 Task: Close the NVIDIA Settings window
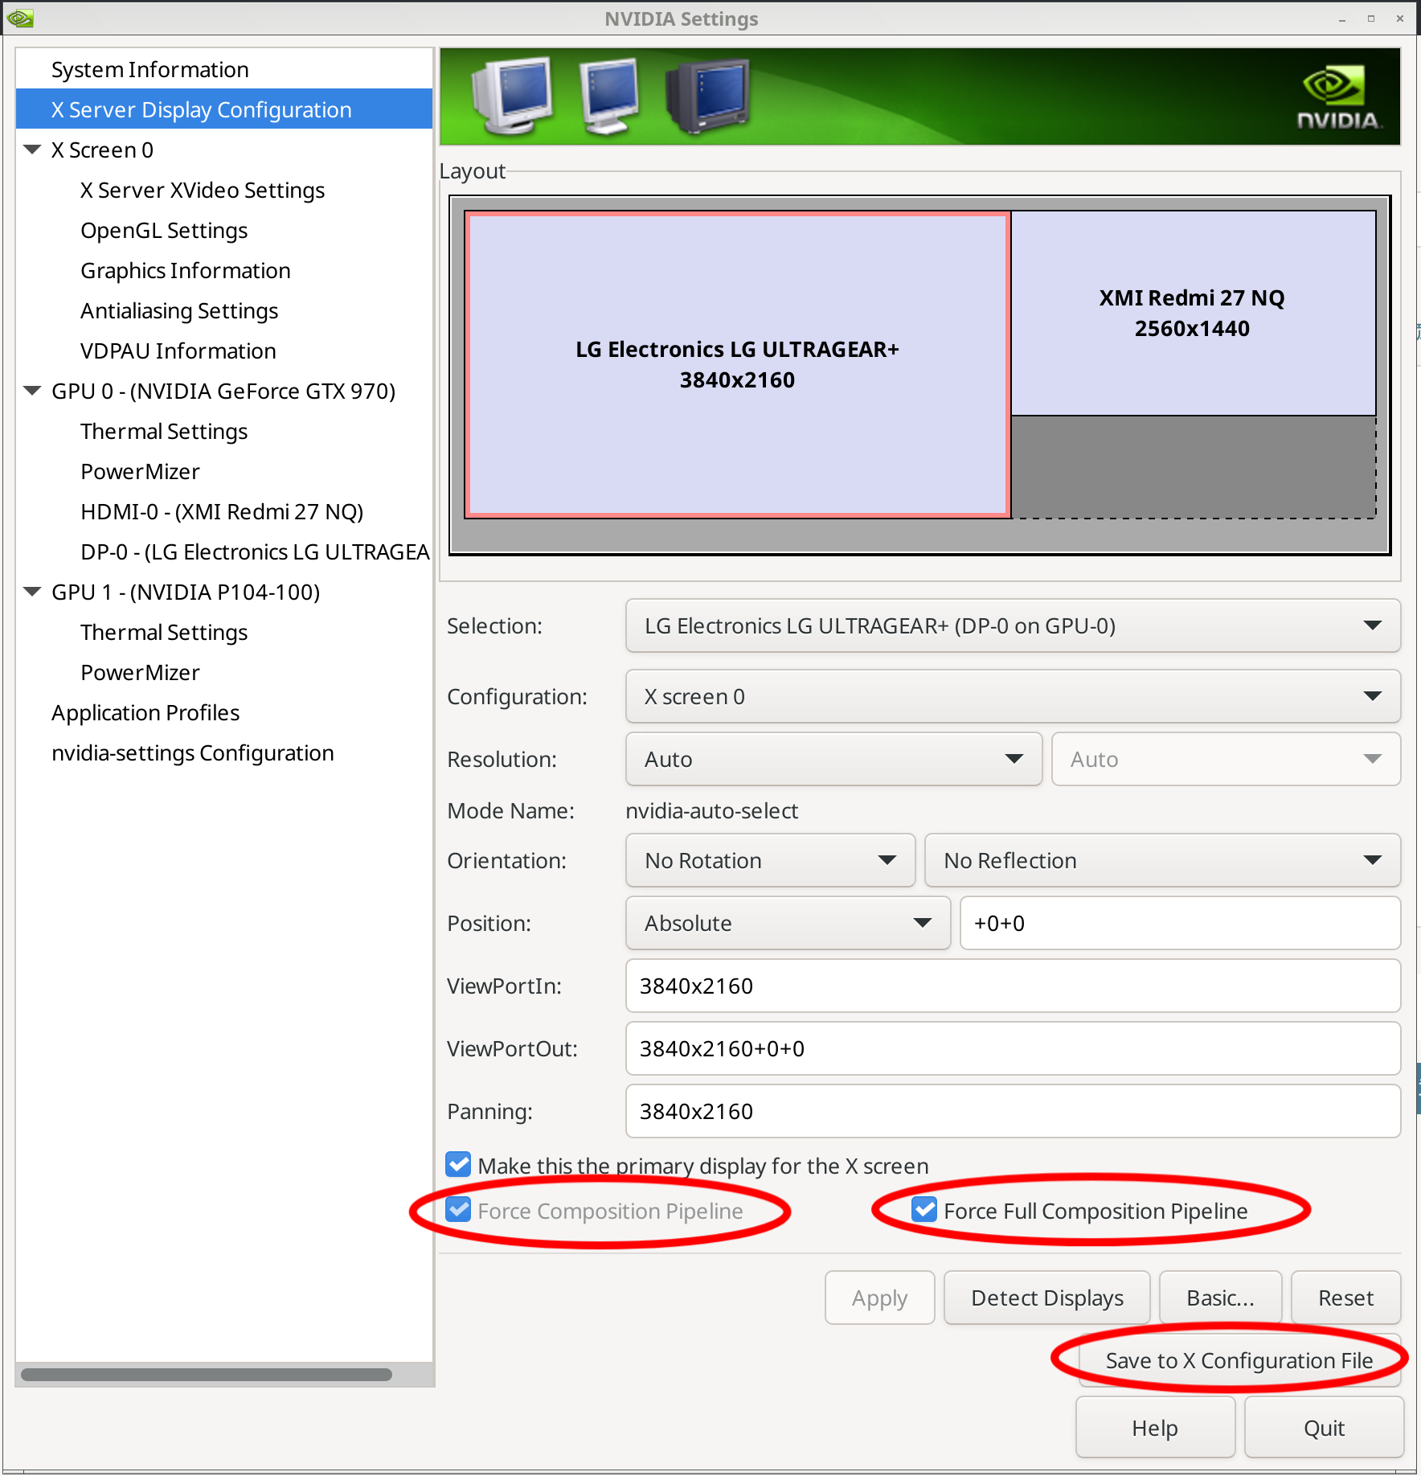1400,18
